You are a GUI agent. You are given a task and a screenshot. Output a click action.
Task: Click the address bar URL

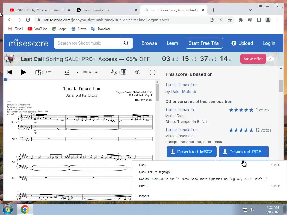tap(106, 20)
